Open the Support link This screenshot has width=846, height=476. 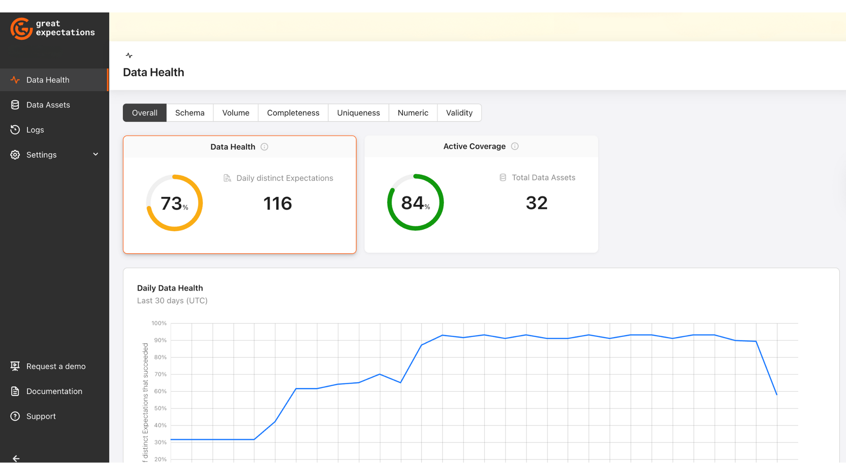pos(41,416)
